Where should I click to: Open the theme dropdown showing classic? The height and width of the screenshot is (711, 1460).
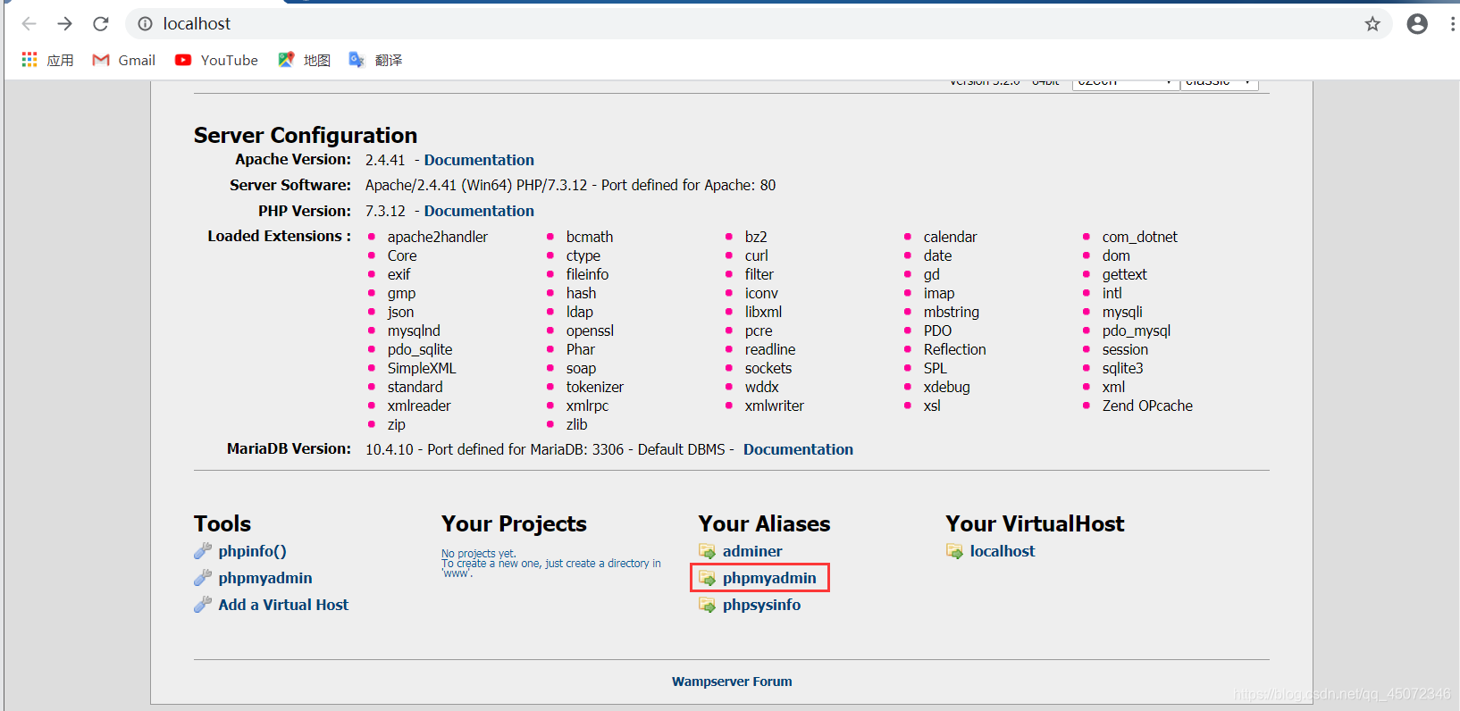[x=1220, y=83]
